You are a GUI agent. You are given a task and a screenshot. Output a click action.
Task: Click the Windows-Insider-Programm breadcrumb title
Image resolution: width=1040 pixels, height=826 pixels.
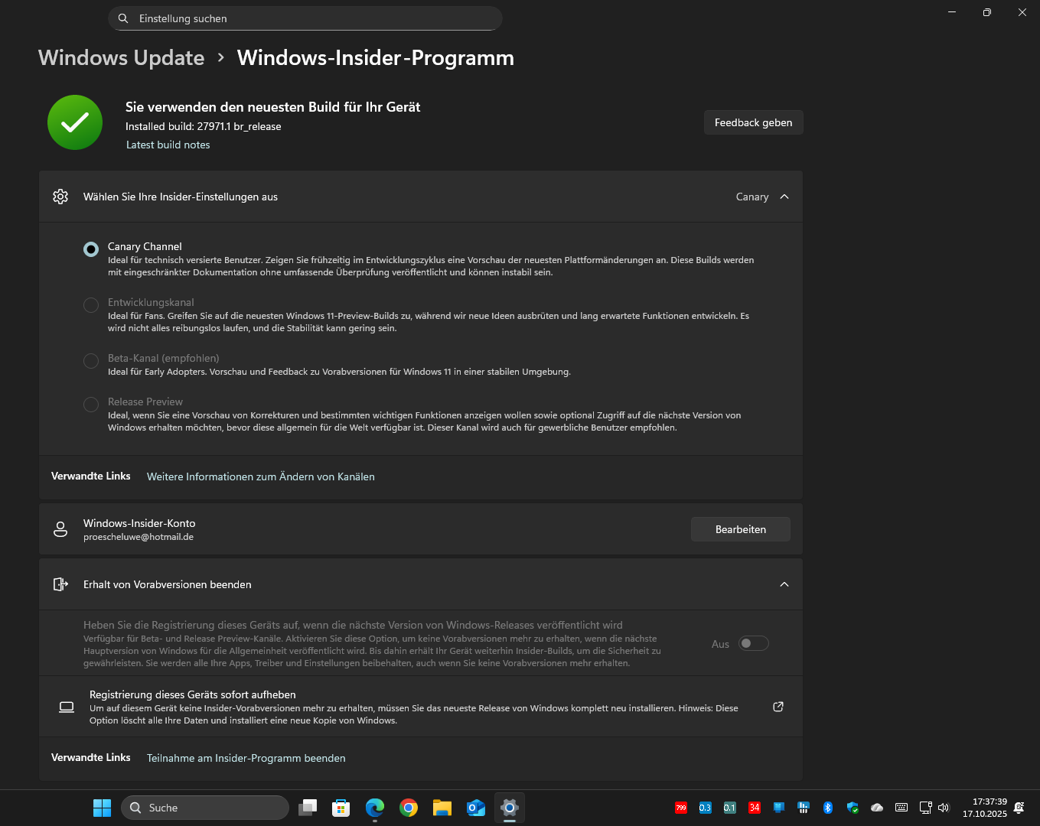tap(376, 57)
